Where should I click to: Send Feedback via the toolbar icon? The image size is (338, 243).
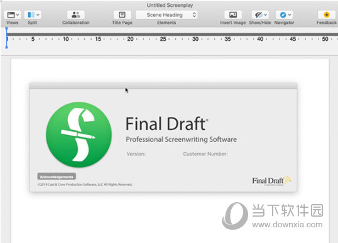pyautogui.click(x=327, y=14)
